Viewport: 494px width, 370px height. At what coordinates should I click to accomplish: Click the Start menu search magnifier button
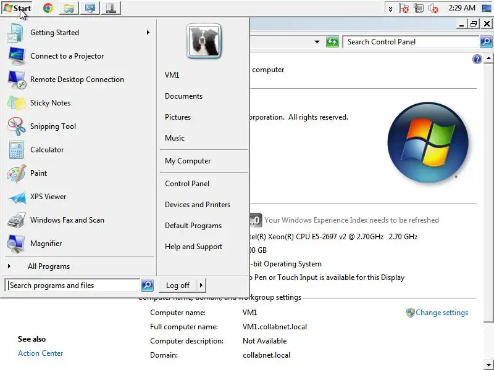click(147, 286)
